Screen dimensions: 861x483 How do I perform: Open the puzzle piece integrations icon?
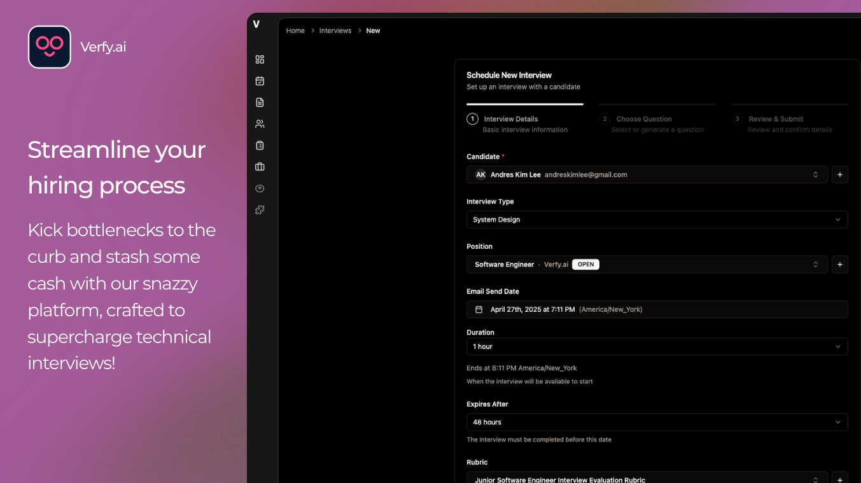tap(260, 209)
